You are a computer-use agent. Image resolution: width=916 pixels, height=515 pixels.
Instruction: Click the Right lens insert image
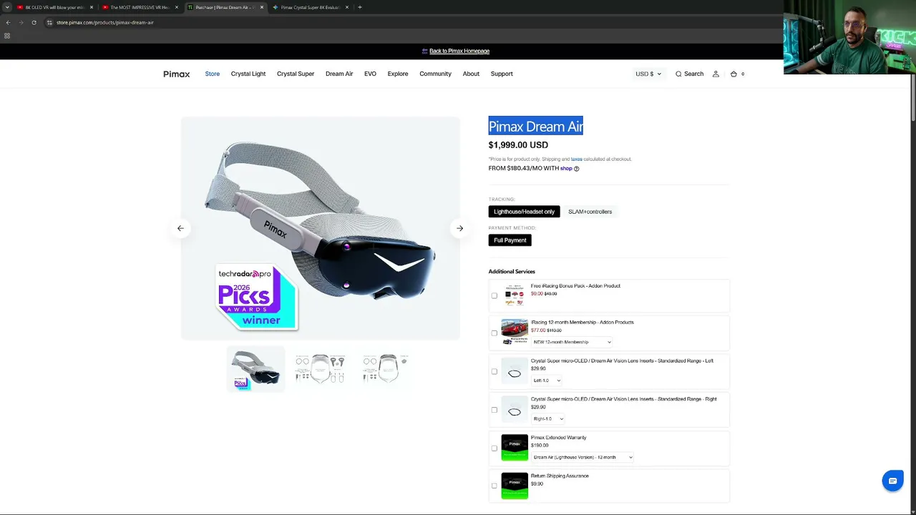tap(515, 411)
